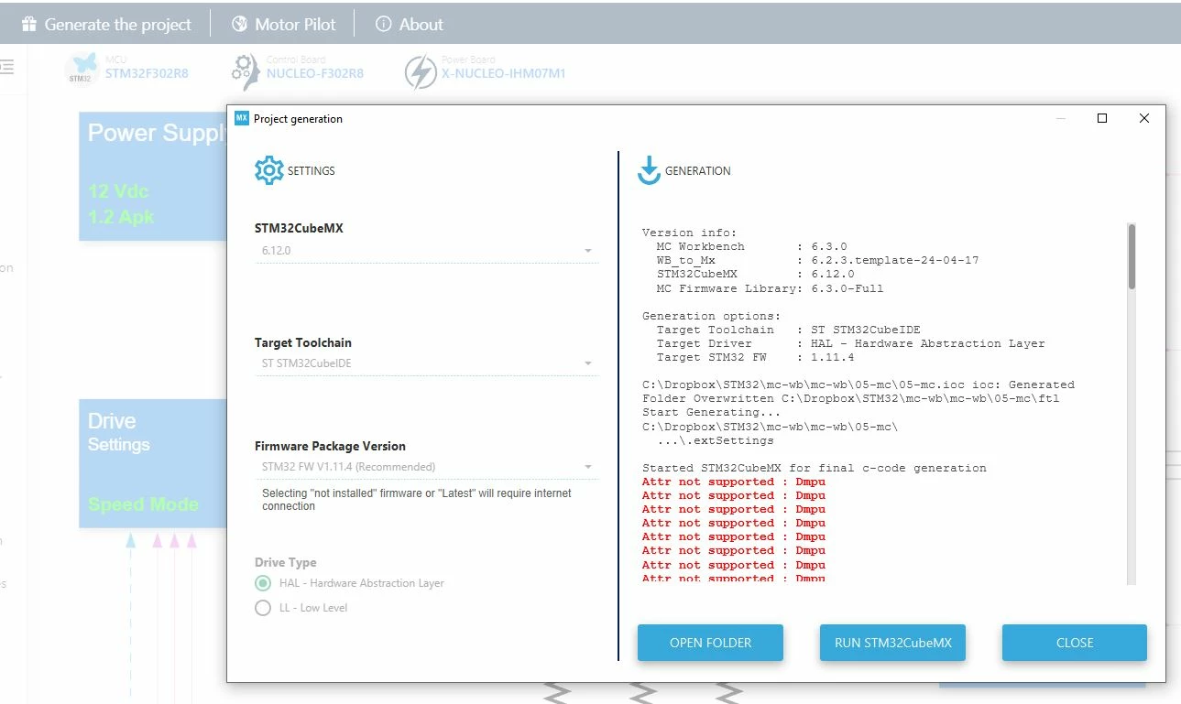
Task: Click the RUN STM32CubeMX button
Action: [x=893, y=643]
